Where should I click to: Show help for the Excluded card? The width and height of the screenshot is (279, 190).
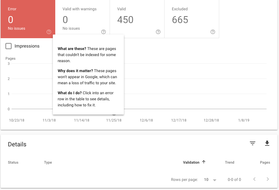click(x=213, y=32)
